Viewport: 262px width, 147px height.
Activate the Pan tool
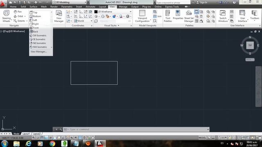[x=18, y=12]
